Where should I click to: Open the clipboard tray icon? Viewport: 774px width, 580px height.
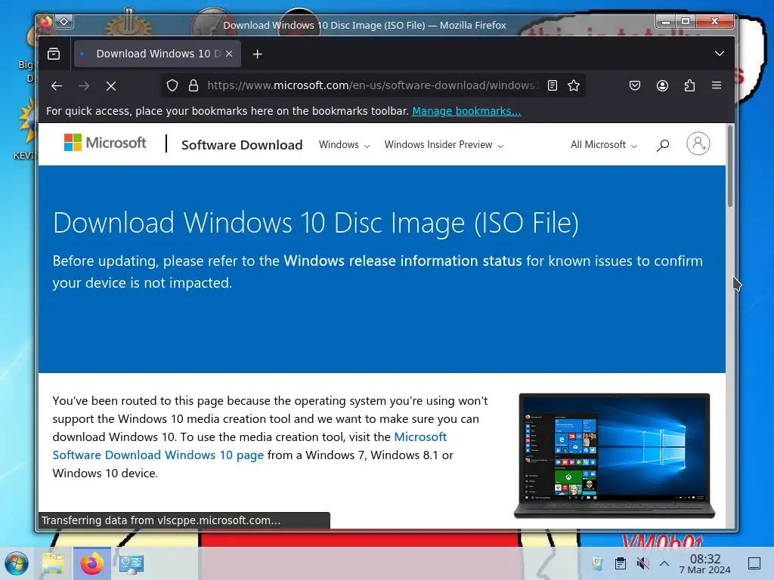[621, 563]
